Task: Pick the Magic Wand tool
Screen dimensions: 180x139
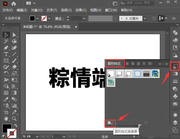Action: pos(6,41)
